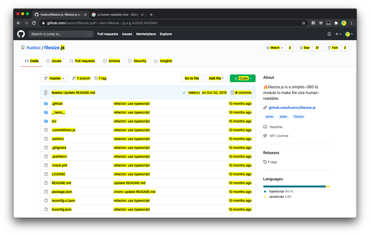Open the .eslintrc file
370x235 pixels.
click(x=58, y=139)
